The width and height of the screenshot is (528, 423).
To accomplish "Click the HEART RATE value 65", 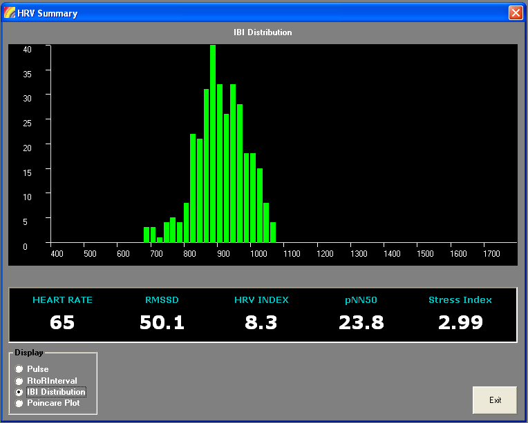I will [62, 322].
